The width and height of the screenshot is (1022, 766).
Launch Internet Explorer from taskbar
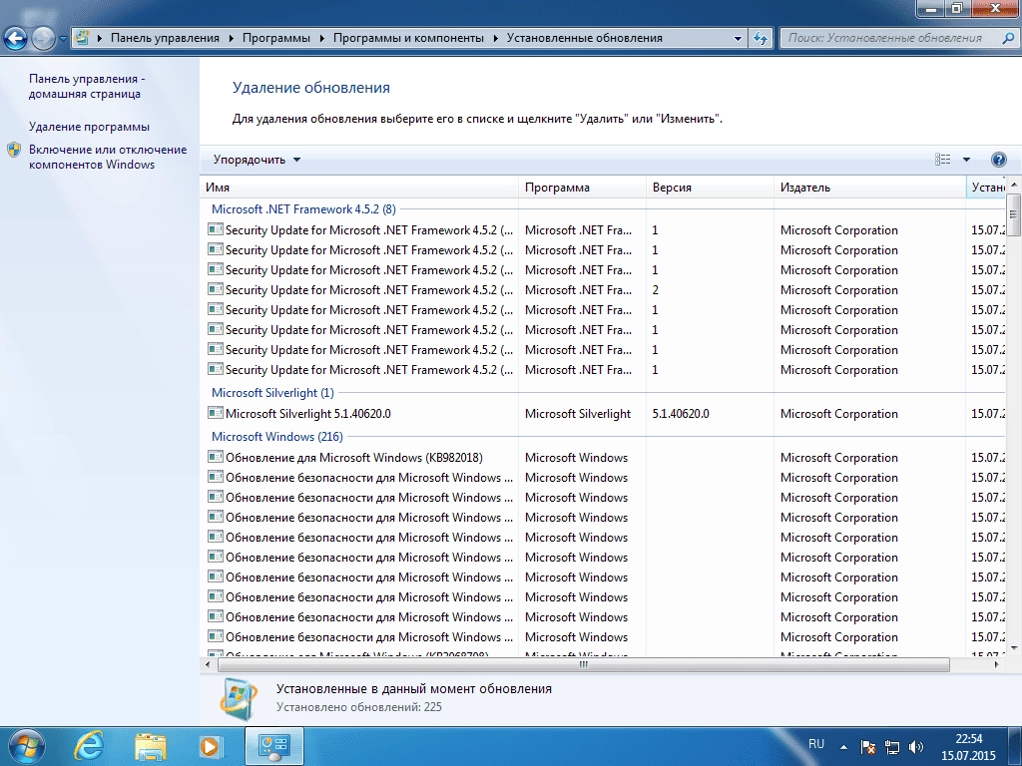(x=89, y=746)
